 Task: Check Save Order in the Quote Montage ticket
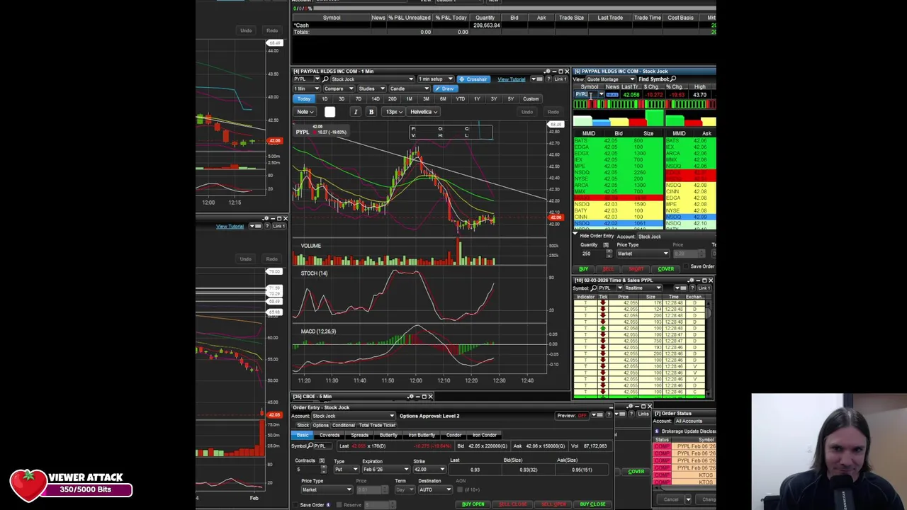point(686,266)
